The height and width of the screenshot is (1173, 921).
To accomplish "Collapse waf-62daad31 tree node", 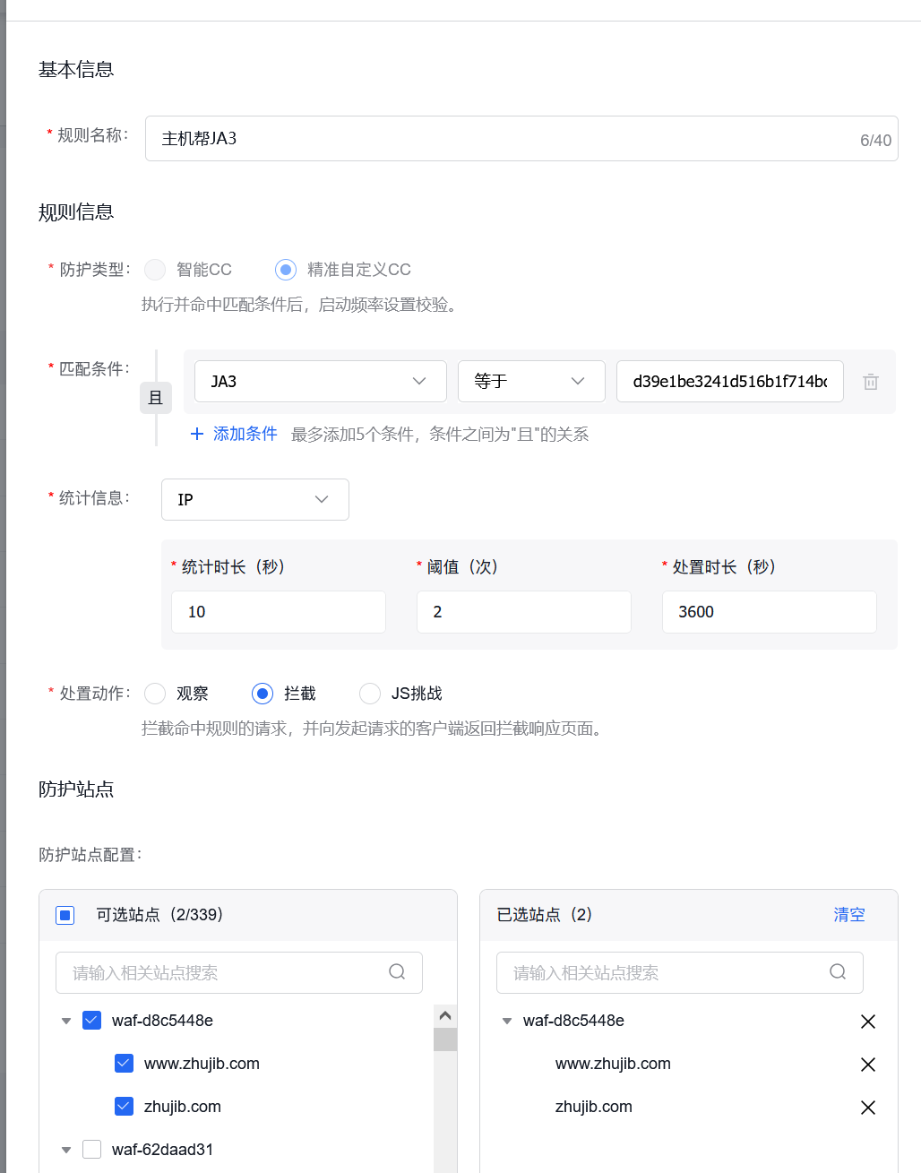I will [x=66, y=1150].
